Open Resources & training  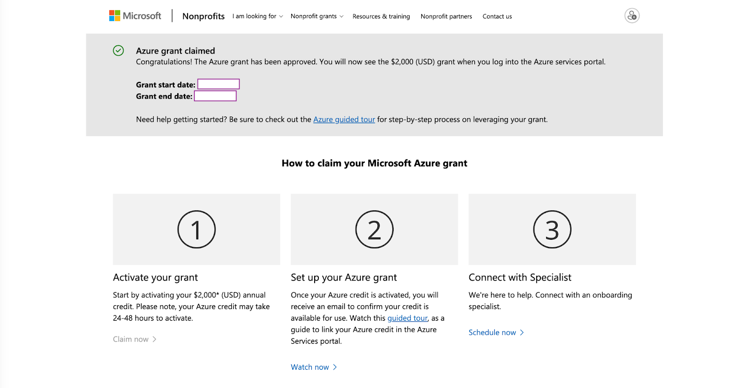pos(381,16)
